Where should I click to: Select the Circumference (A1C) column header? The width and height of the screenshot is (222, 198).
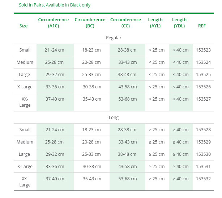coord(54,23)
